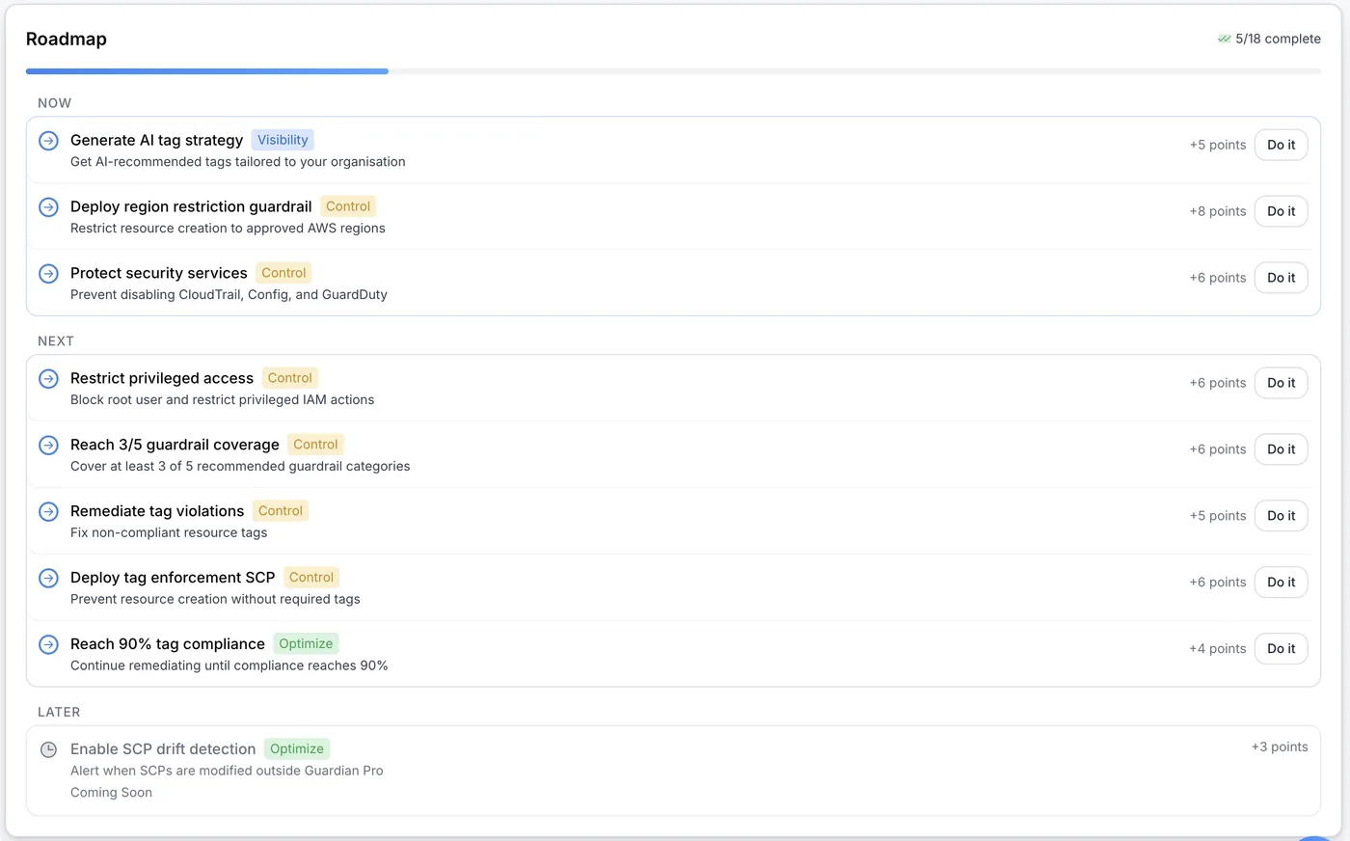This screenshot has height=841, width=1350.
Task: Click the '+3 points' value
Action: pyautogui.click(x=1280, y=747)
